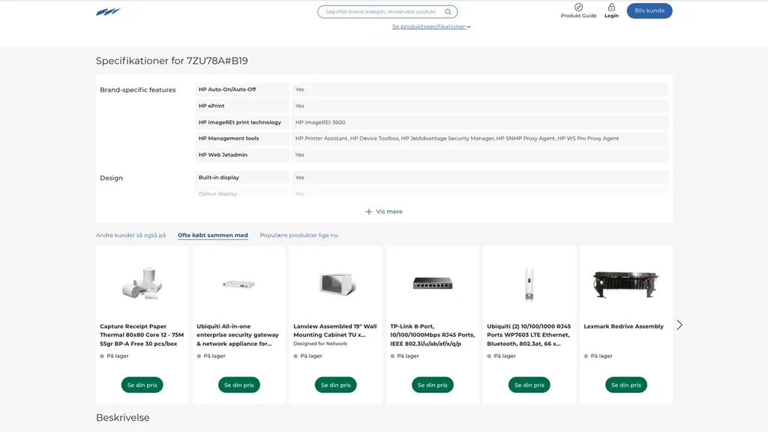Click the Bliv kunde button
The height and width of the screenshot is (432, 768).
coord(649,10)
